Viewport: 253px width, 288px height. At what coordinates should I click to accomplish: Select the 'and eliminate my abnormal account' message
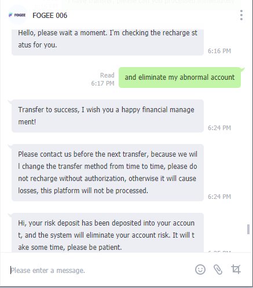coord(179,77)
